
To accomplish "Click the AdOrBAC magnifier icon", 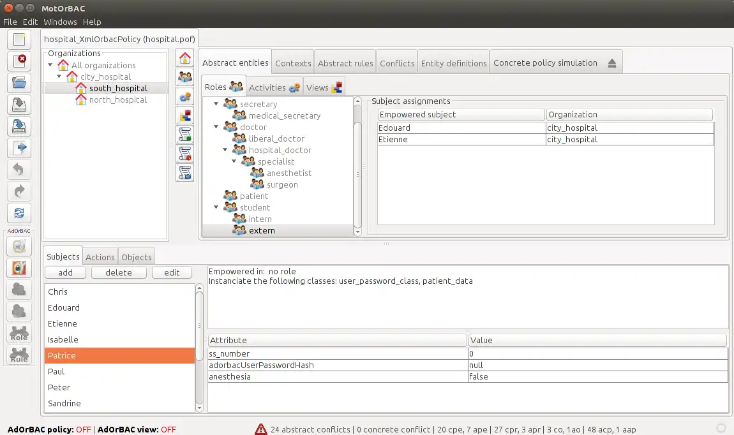I will (19, 246).
